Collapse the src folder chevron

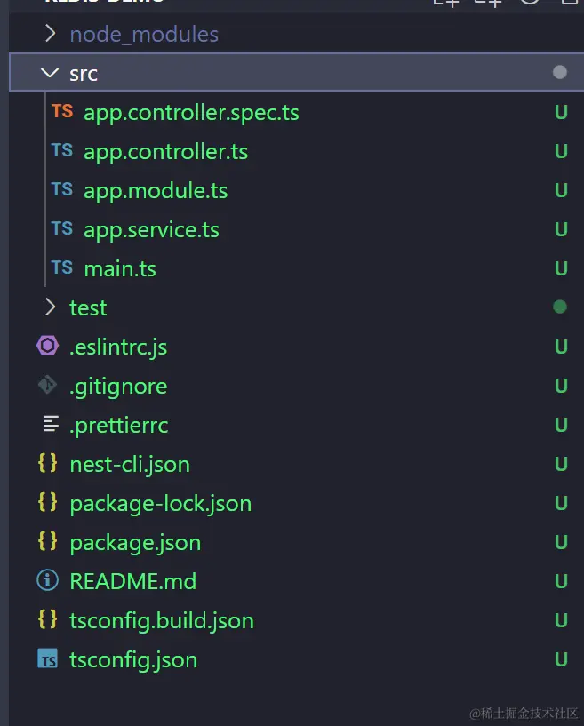click(x=50, y=73)
